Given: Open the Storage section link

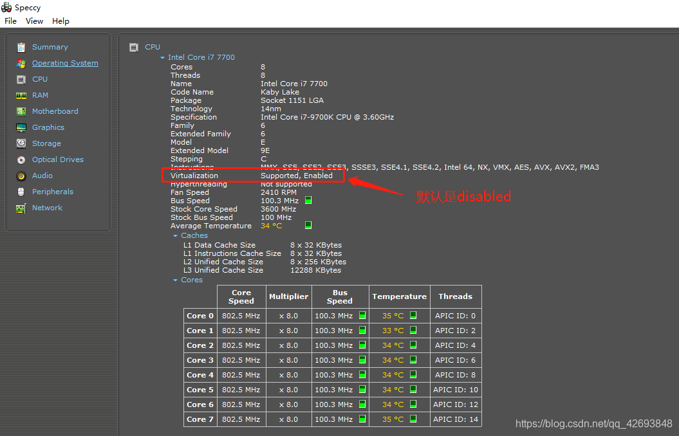Looking at the screenshot, I should pyautogui.click(x=46, y=143).
